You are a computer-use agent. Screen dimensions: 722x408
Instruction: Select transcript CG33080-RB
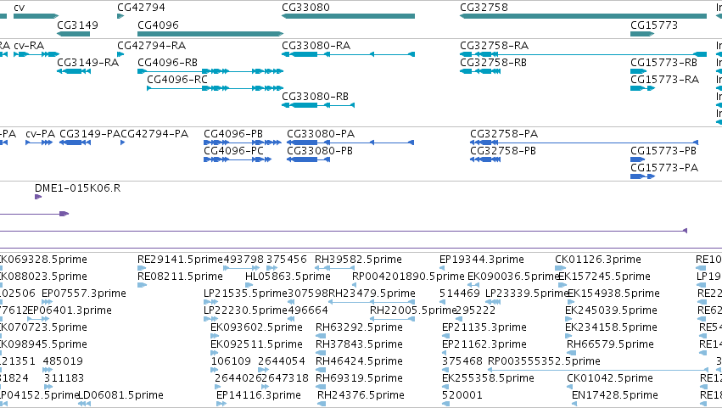pyautogui.click(x=318, y=105)
